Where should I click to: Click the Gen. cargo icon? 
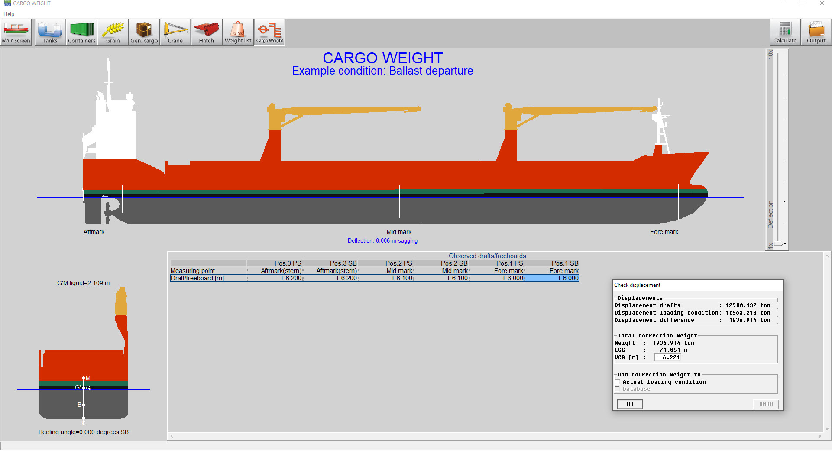(144, 32)
